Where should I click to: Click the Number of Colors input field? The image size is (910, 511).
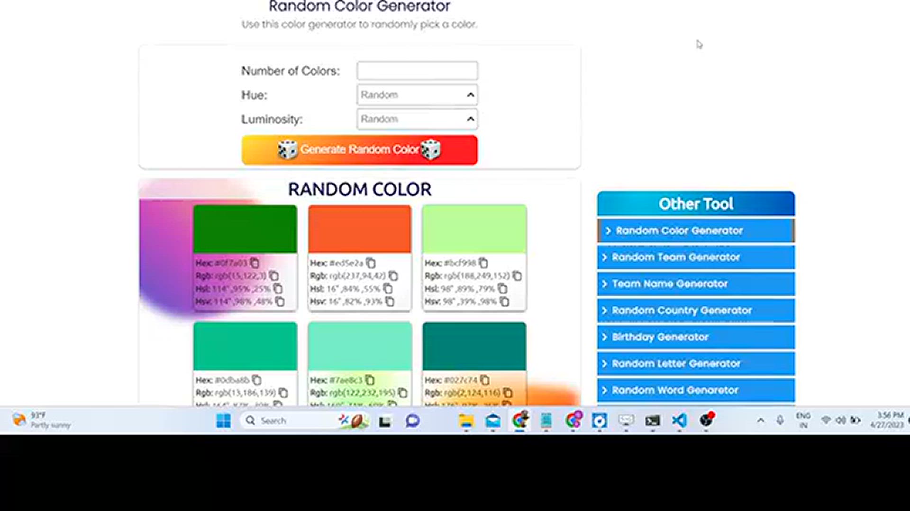click(x=417, y=70)
